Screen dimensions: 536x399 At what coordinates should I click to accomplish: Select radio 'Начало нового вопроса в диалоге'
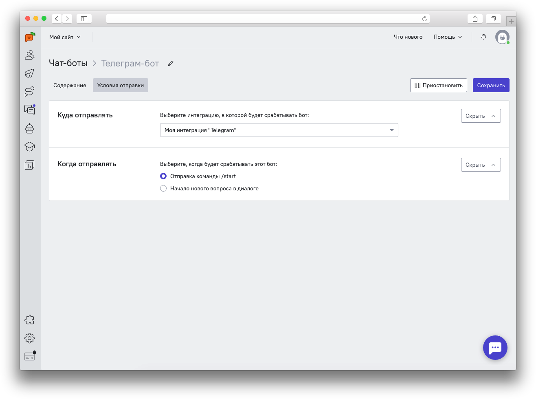coord(163,188)
